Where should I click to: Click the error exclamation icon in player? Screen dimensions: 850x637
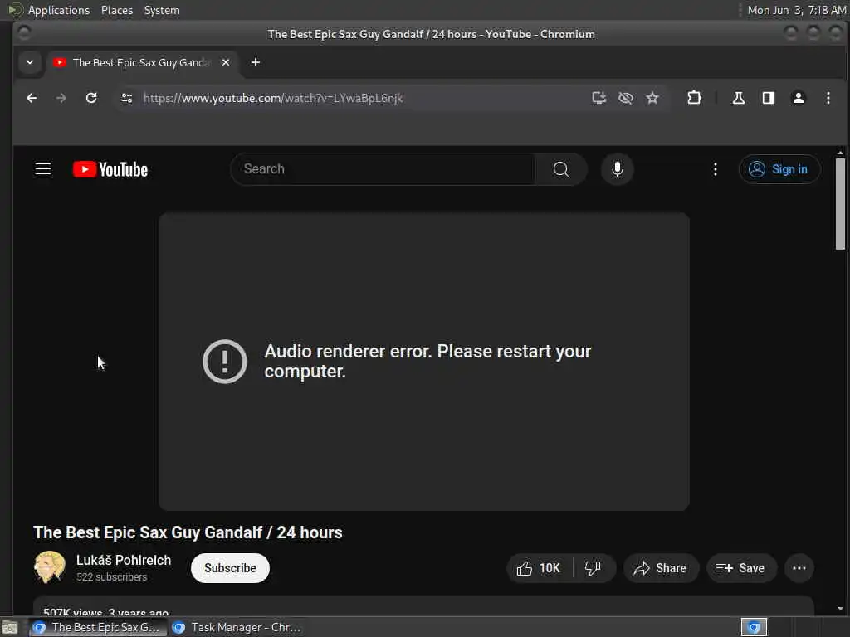(x=225, y=362)
